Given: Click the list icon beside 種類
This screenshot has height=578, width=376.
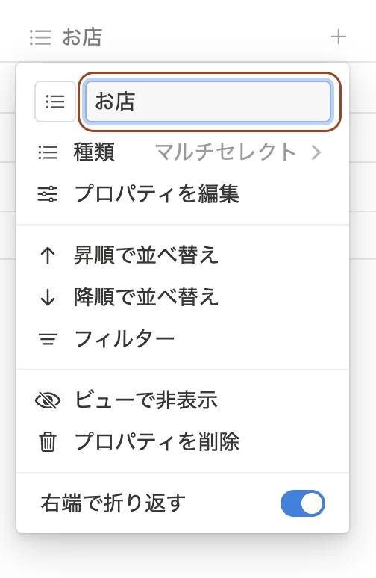Looking at the screenshot, I should [x=48, y=152].
